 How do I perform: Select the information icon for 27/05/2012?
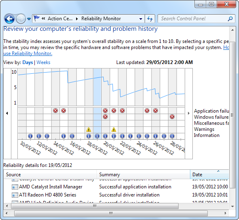[164, 136]
